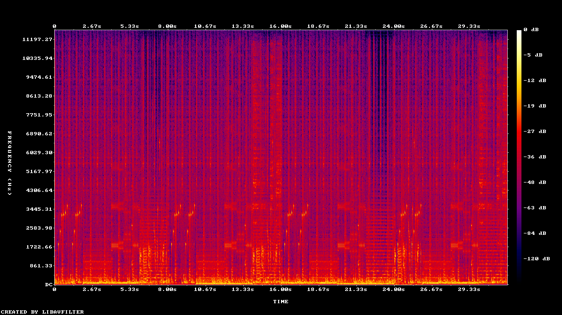
Task: Click the 7751.95 frequency label
Action: tap(39, 115)
